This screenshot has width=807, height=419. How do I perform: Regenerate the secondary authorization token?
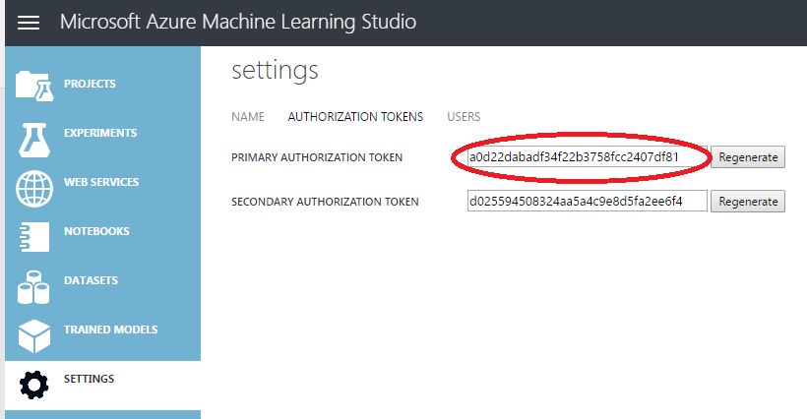coord(748,202)
